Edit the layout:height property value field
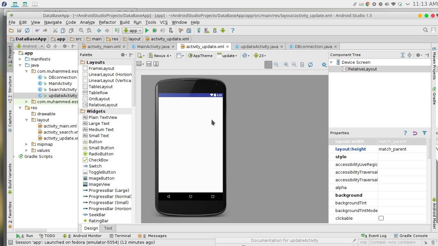 402,149
